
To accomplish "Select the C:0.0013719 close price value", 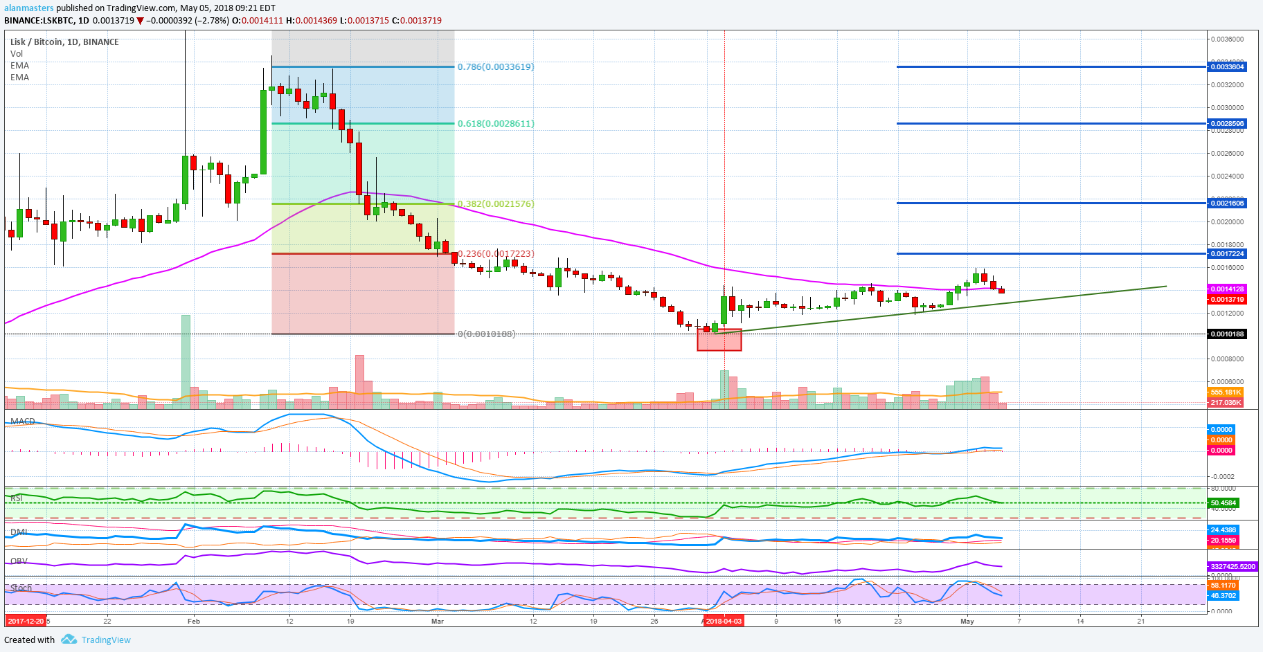I will click(417, 21).
